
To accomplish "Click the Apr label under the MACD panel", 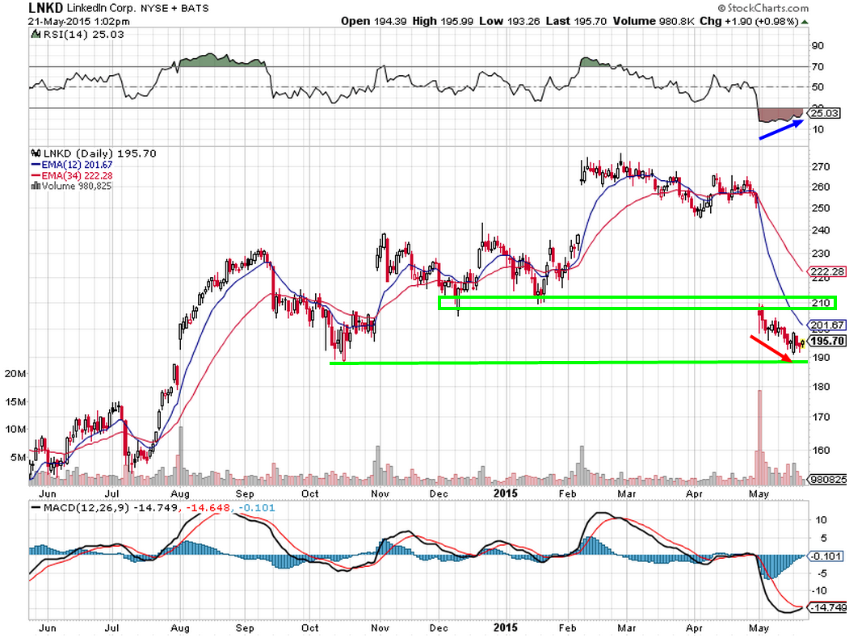I will (x=694, y=628).
